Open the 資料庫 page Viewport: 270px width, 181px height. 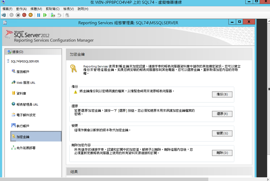21,94
